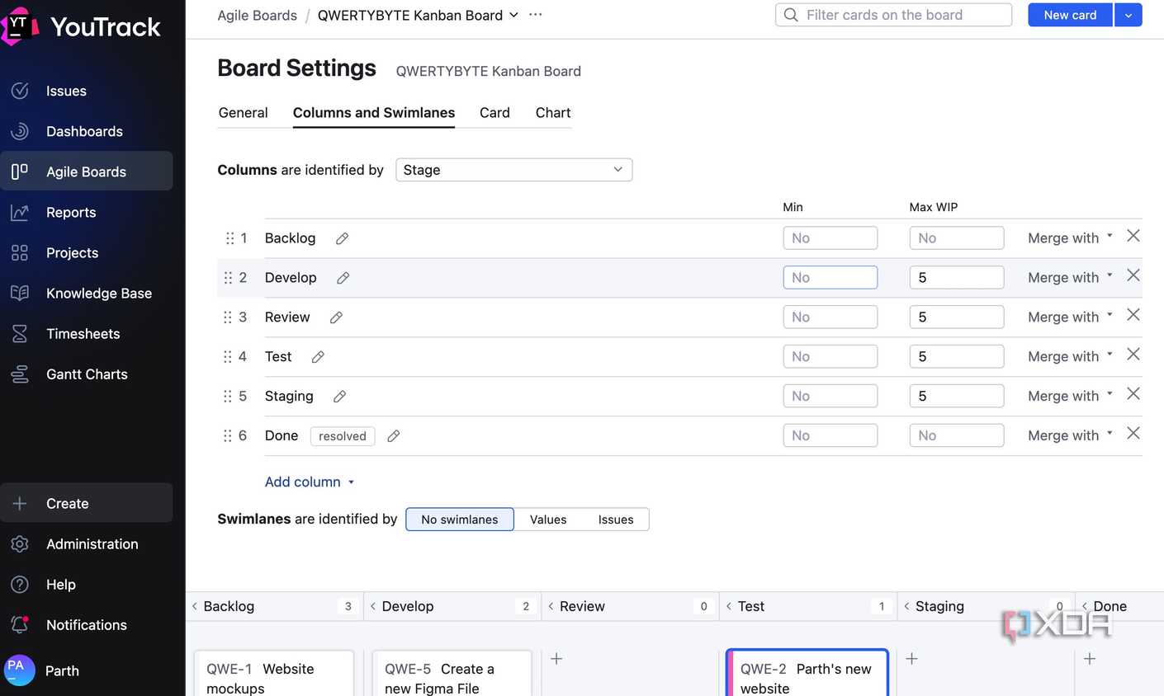
Task: Grab the drag handle of Backlog row
Action: [x=229, y=238]
